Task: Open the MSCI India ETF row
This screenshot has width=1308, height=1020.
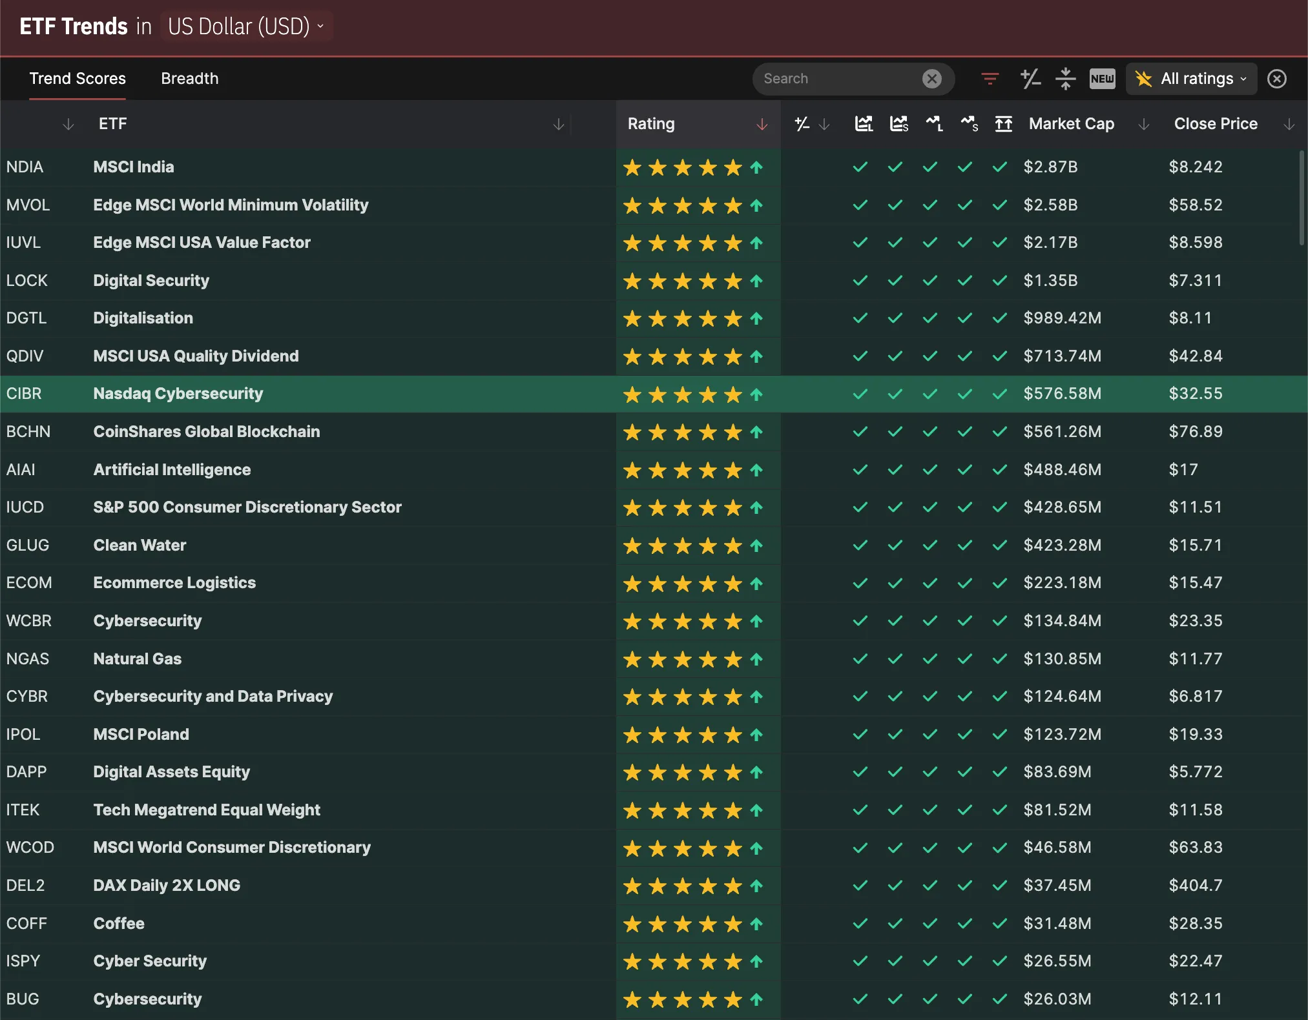Action: pos(134,167)
